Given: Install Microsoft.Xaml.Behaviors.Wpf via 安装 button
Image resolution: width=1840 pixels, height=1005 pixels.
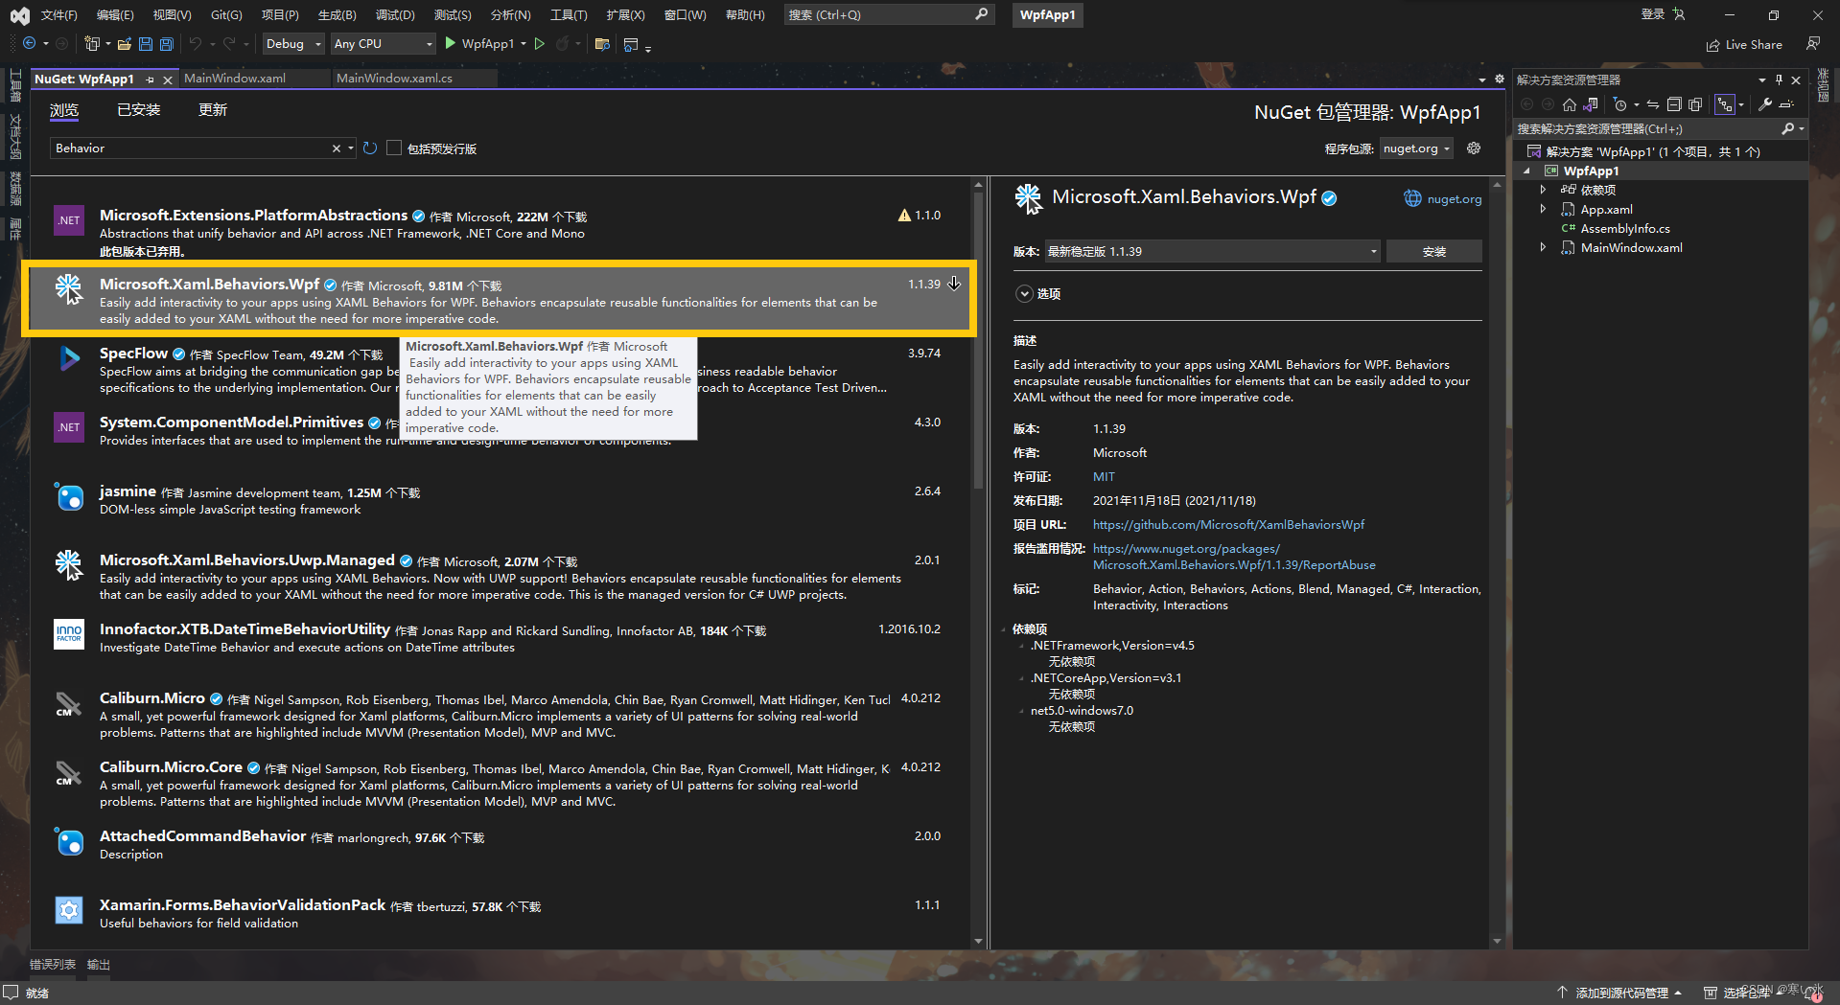Looking at the screenshot, I should tap(1433, 251).
